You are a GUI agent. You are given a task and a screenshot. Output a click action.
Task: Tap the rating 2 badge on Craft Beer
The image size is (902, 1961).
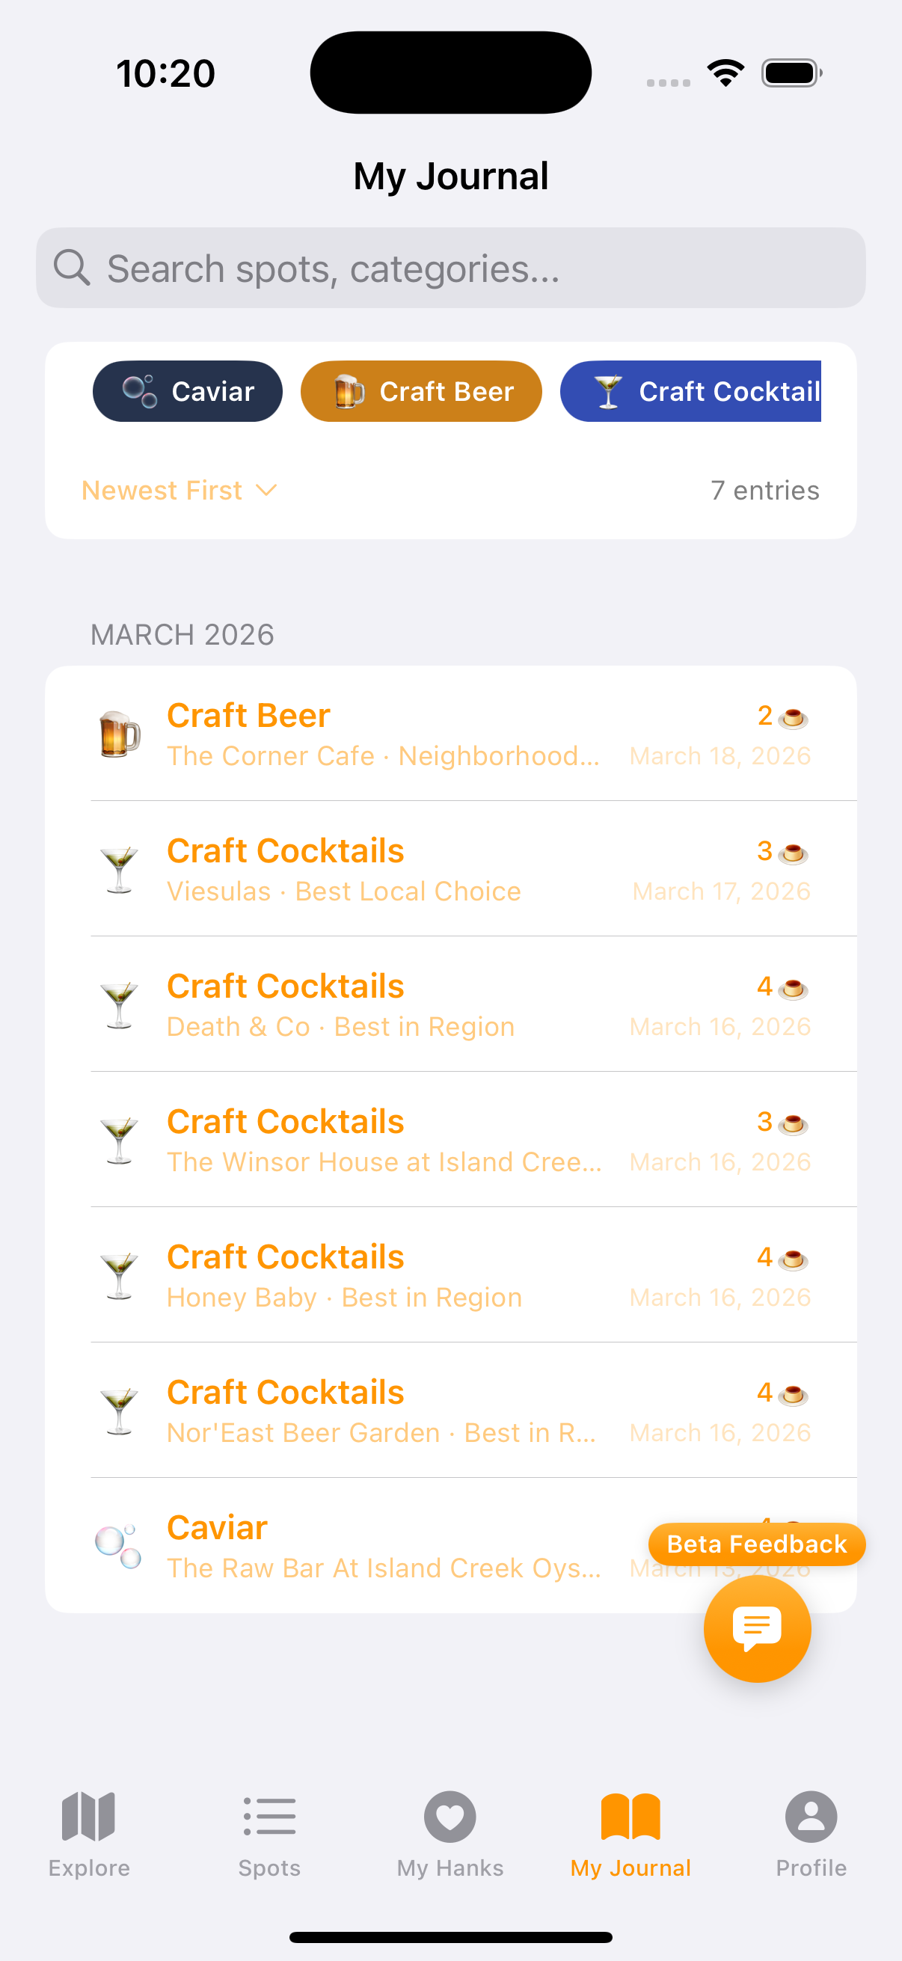(782, 716)
